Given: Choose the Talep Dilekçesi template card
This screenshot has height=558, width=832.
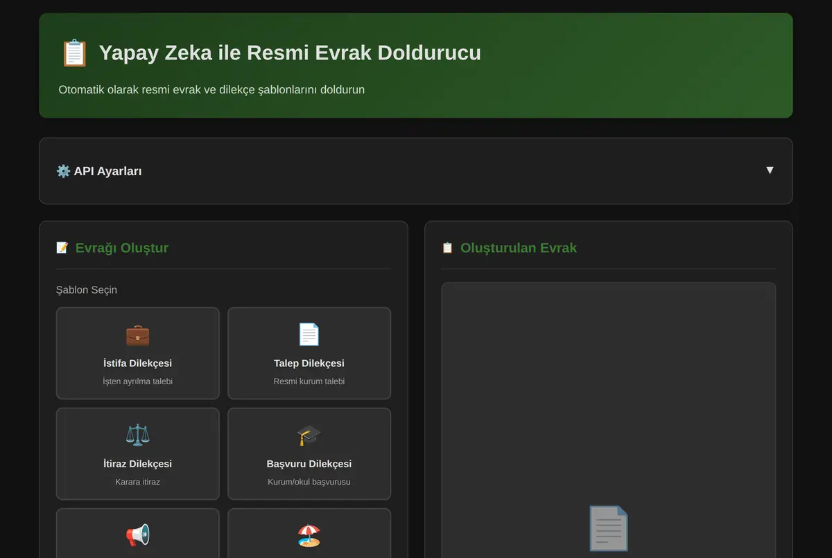Looking at the screenshot, I should 309,353.
